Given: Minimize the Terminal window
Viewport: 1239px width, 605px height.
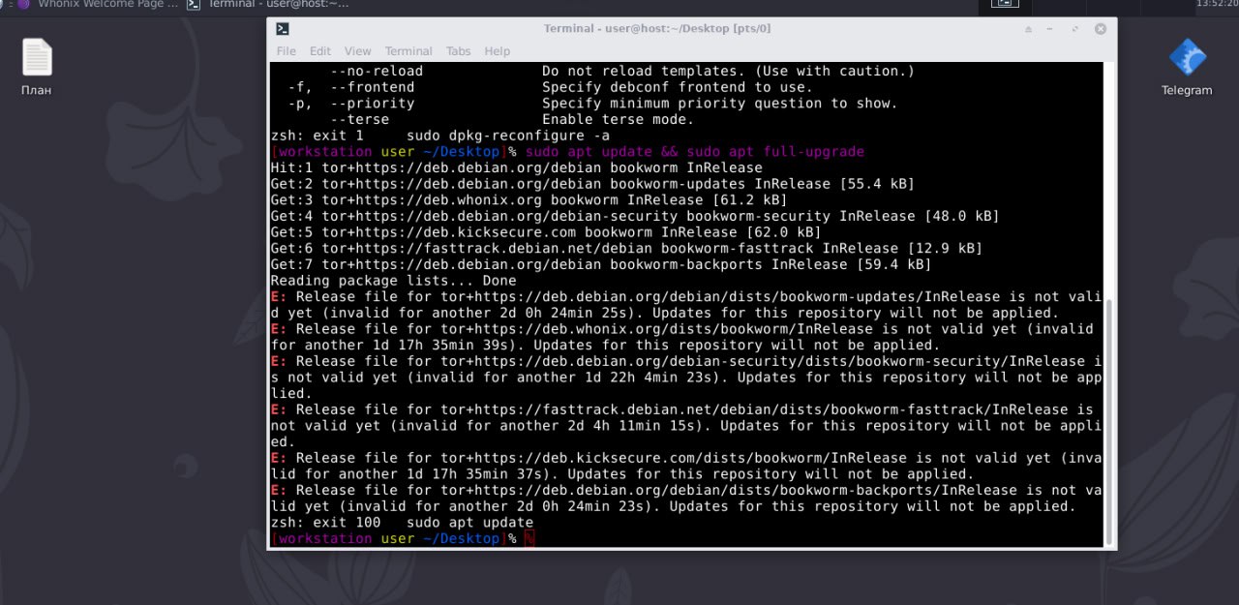Looking at the screenshot, I should (1051, 29).
